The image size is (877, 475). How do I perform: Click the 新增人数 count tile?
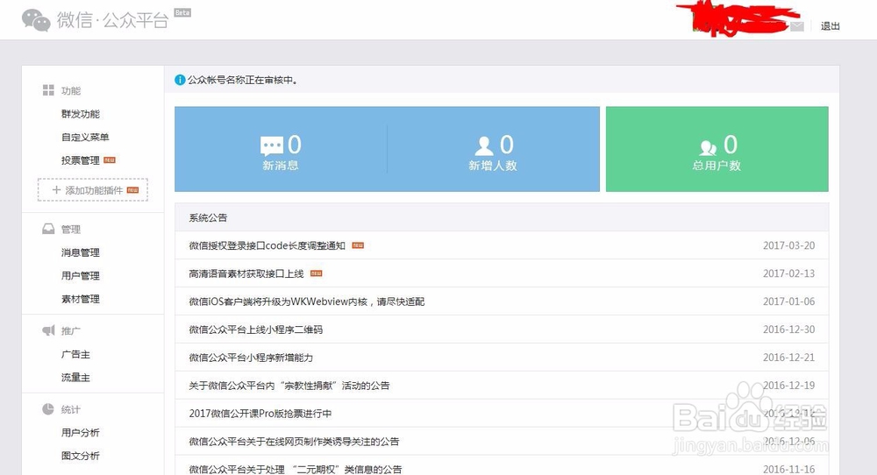(493, 149)
